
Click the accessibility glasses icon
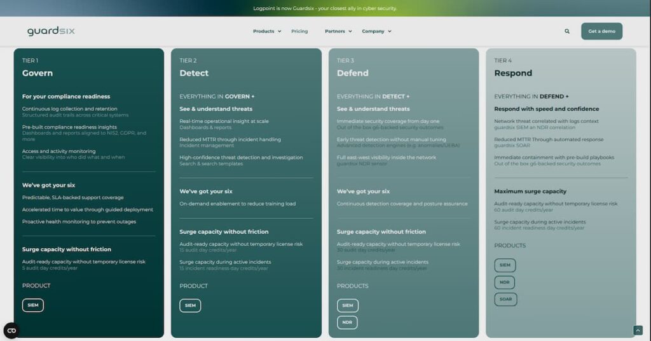click(x=11, y=331)
